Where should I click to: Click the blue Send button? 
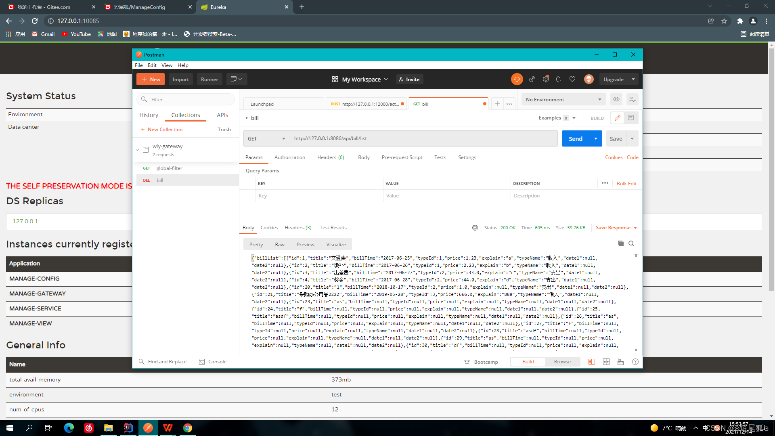coord(575,138)
